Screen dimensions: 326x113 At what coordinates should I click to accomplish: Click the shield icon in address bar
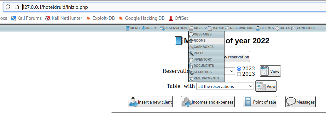8,7
